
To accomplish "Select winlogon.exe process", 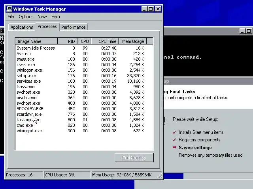I will tap(80, 70).
